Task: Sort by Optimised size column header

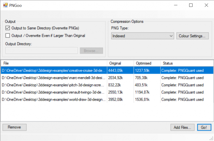Action: coord(147,63)
